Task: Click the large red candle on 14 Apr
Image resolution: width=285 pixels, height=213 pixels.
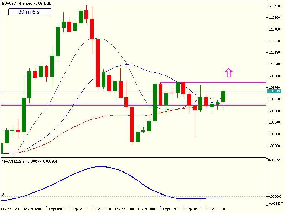Action: (98, 63)
